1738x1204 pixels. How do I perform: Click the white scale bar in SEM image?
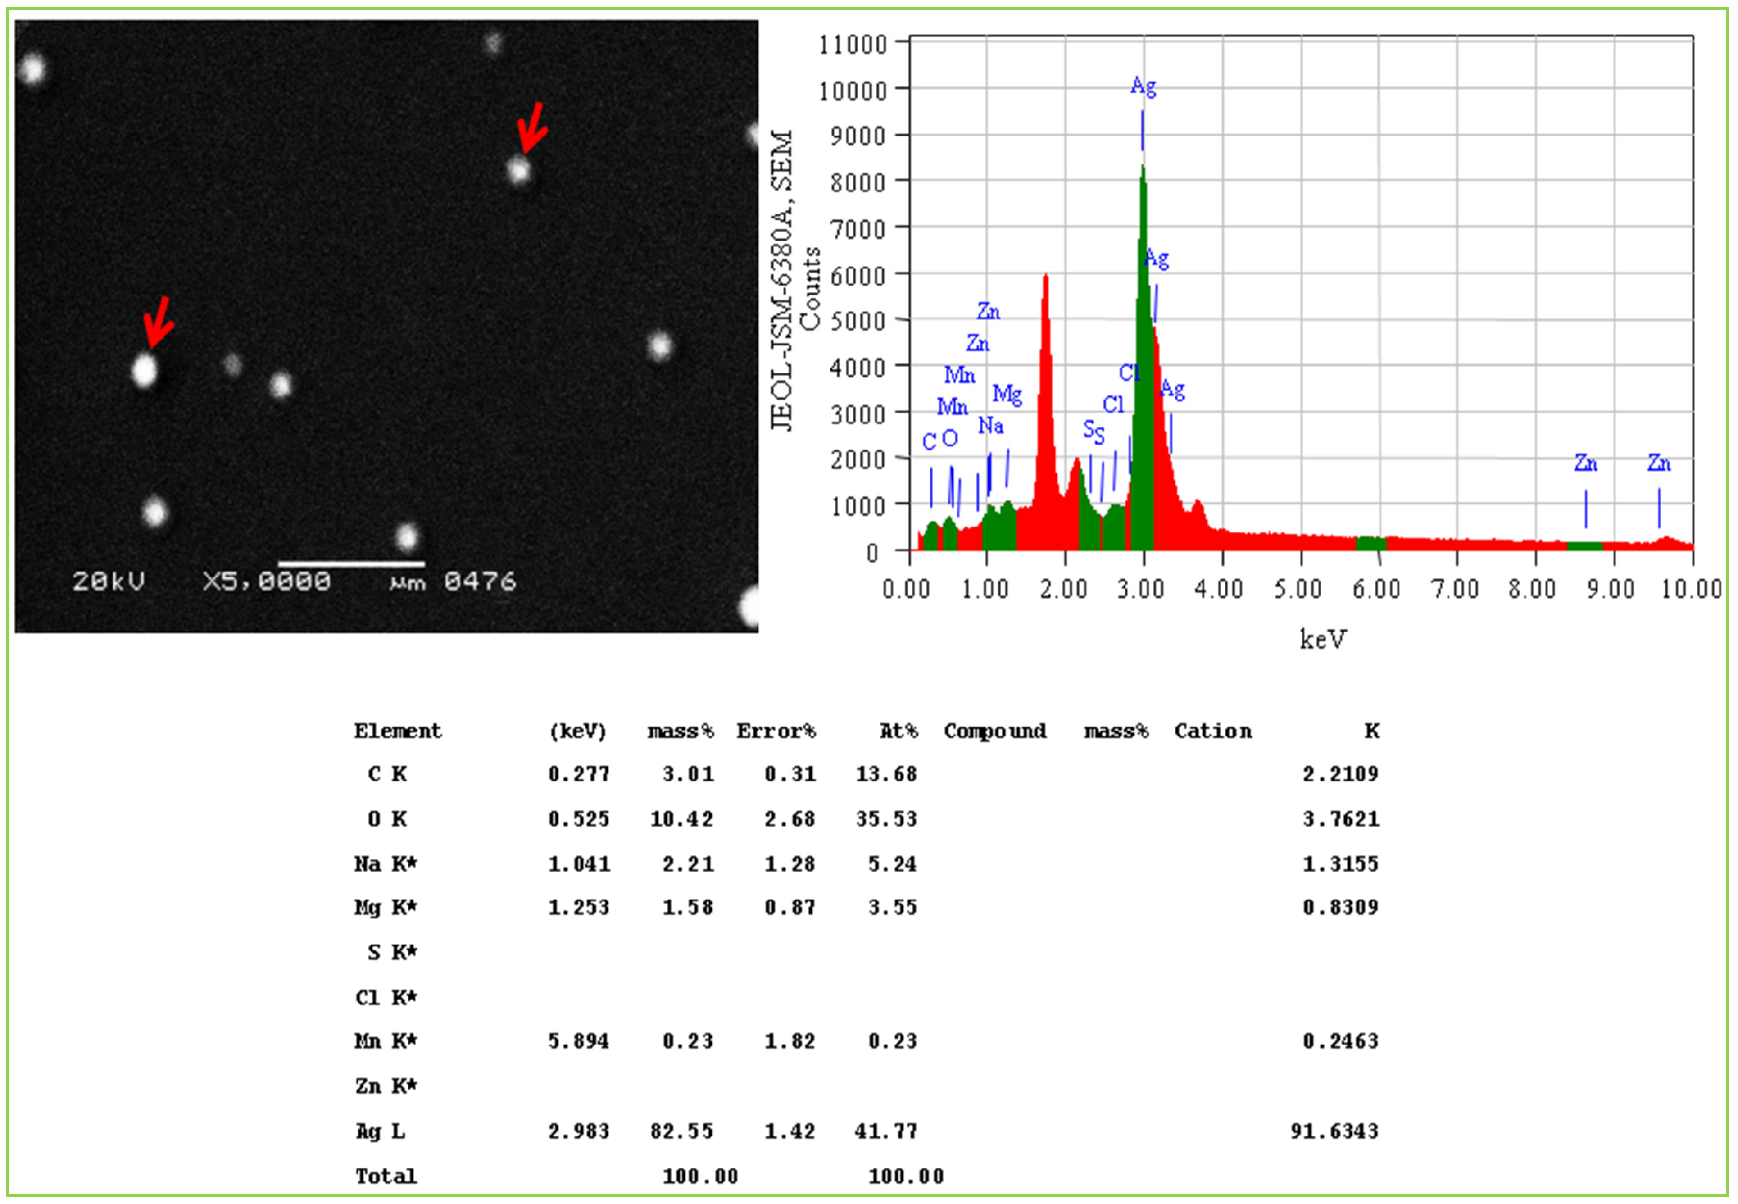tap(351, 563)
